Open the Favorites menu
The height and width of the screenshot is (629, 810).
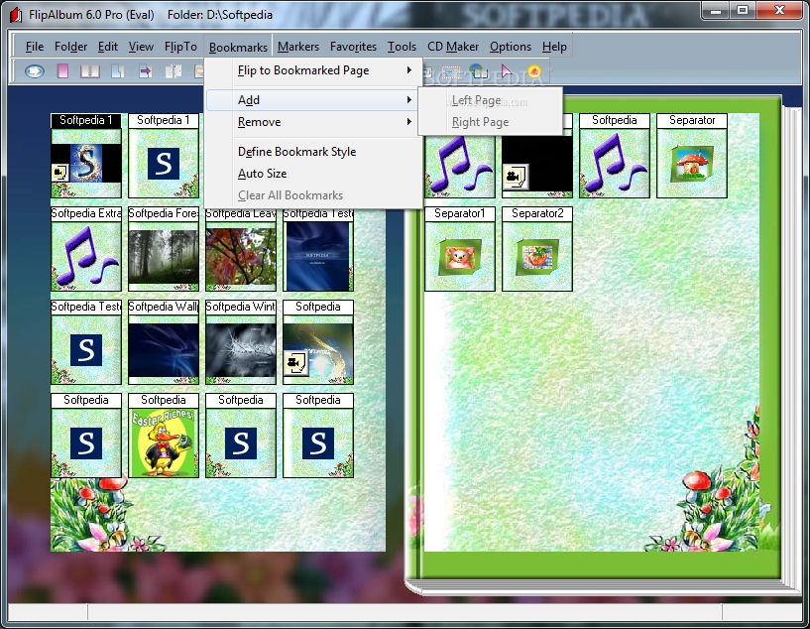pyautogui.click(x=353, y=47)
